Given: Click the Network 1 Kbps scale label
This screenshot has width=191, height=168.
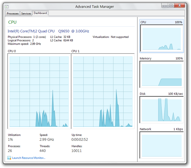Looking at the screenshot, I should pos(178,129).
